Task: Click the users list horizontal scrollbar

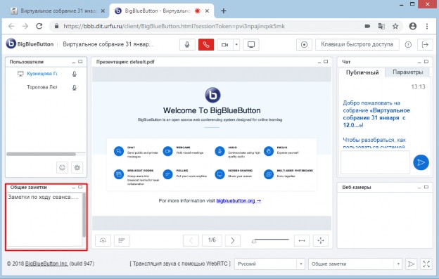Action: point(41,154)
